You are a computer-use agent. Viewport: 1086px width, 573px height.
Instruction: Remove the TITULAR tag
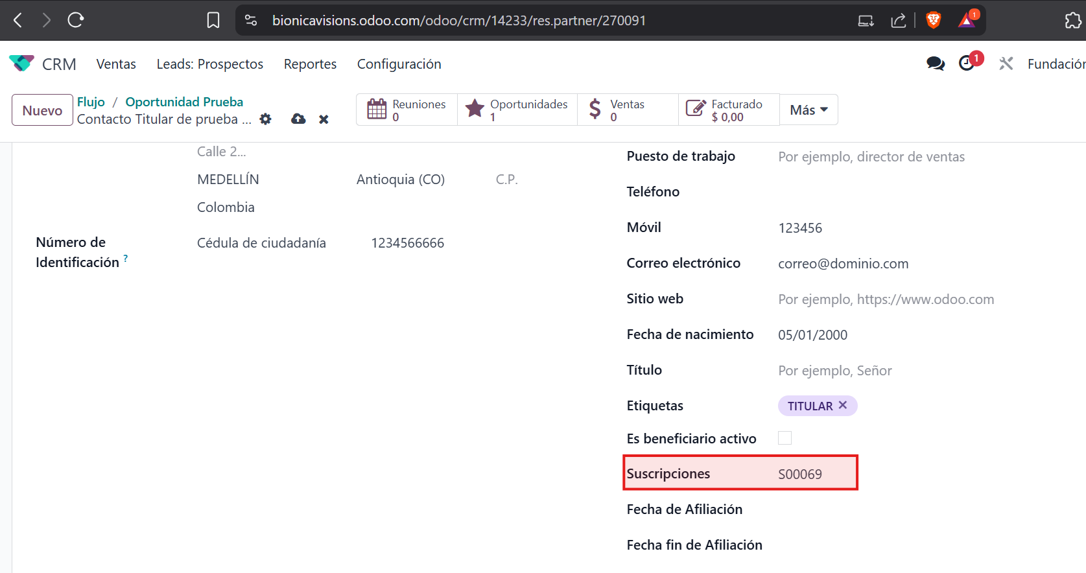coord(843,405)
